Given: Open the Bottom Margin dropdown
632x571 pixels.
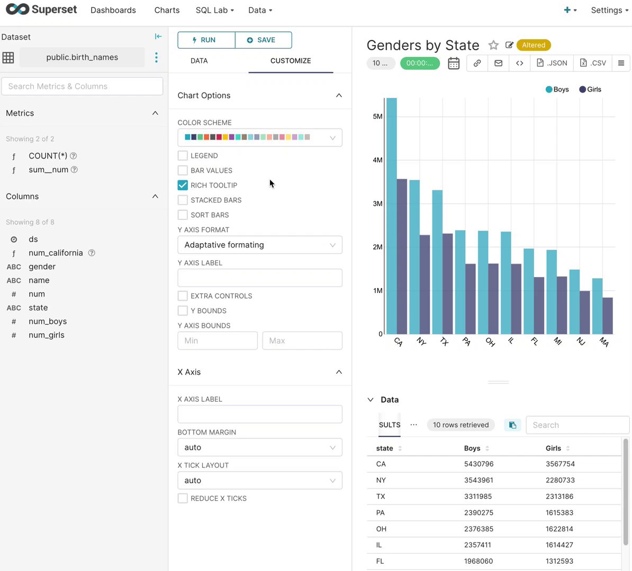Looking at the screenshot, I should pos(260,447).
